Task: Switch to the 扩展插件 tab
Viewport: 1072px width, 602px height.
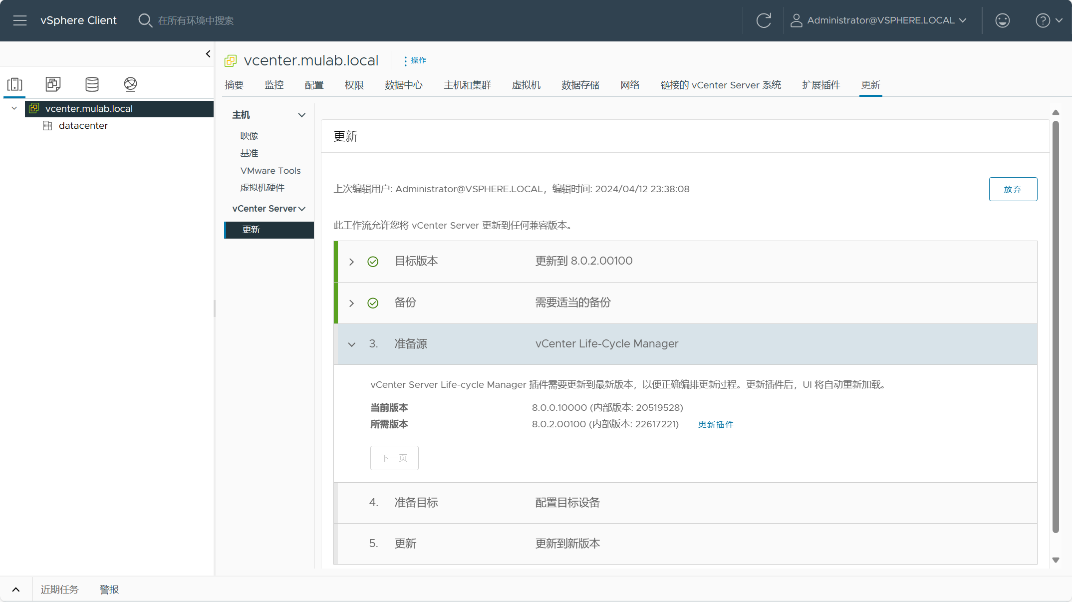Action: point(821,85)
